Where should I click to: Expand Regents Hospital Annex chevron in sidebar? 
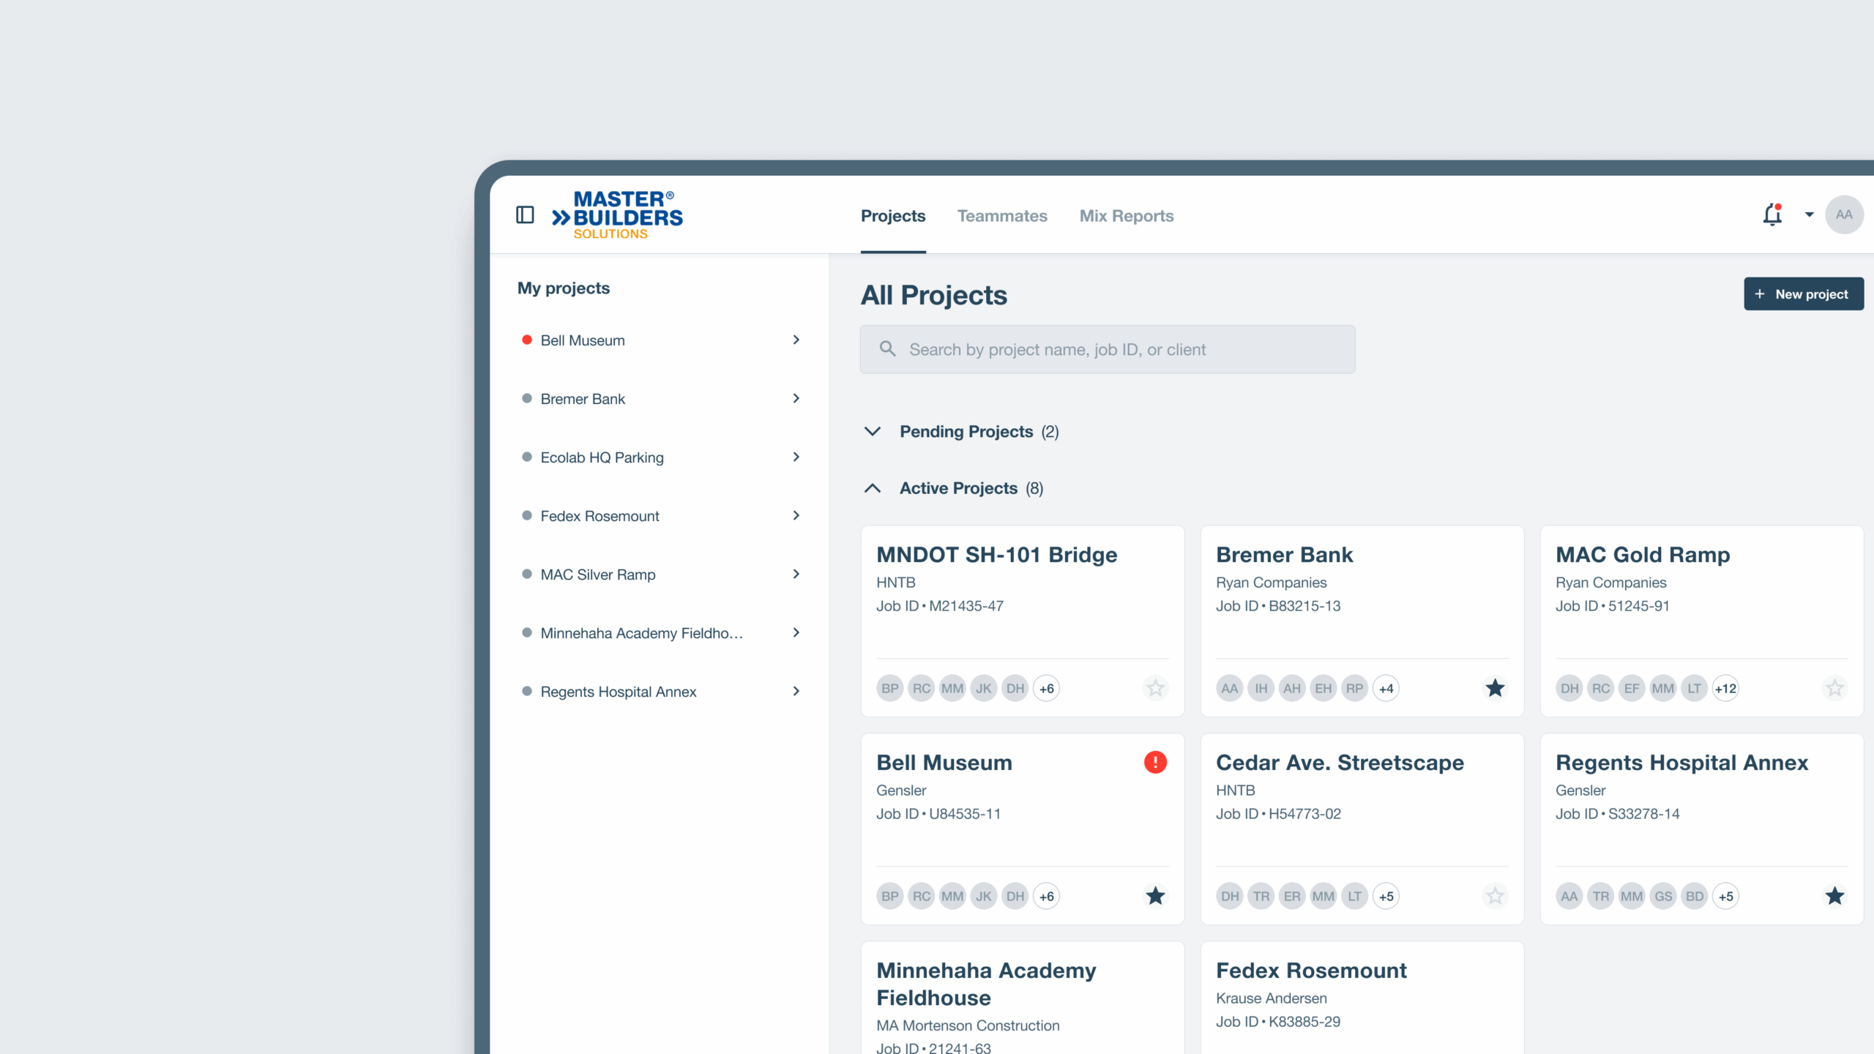tap(796, 691)
